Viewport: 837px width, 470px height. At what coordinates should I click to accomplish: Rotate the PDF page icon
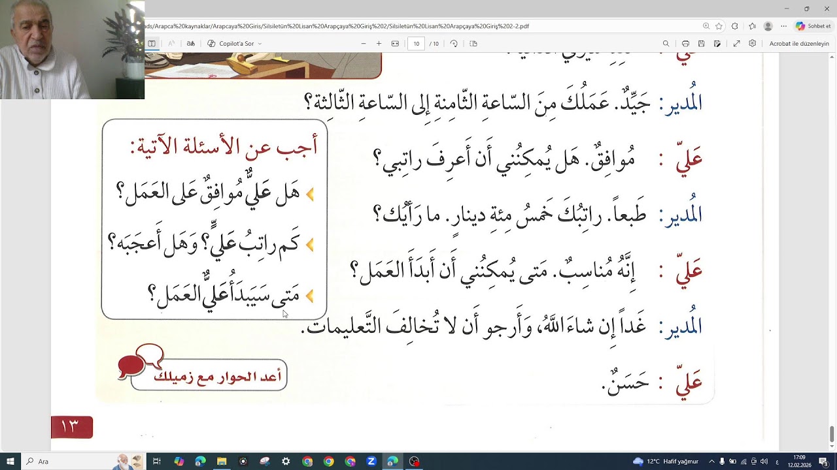pos(454,44)
